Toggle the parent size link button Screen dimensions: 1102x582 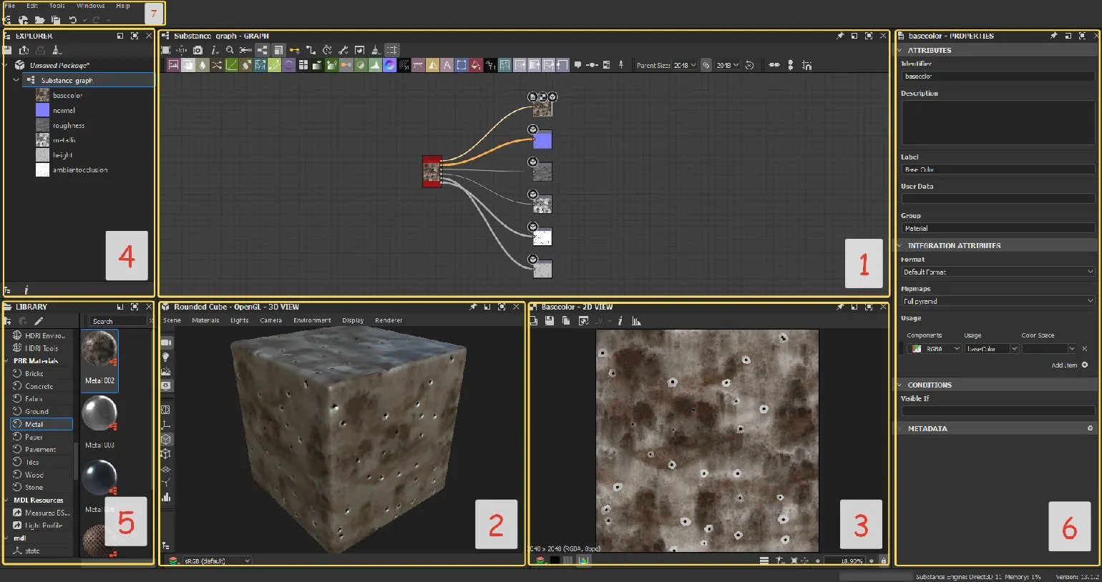tap(706, 65)
